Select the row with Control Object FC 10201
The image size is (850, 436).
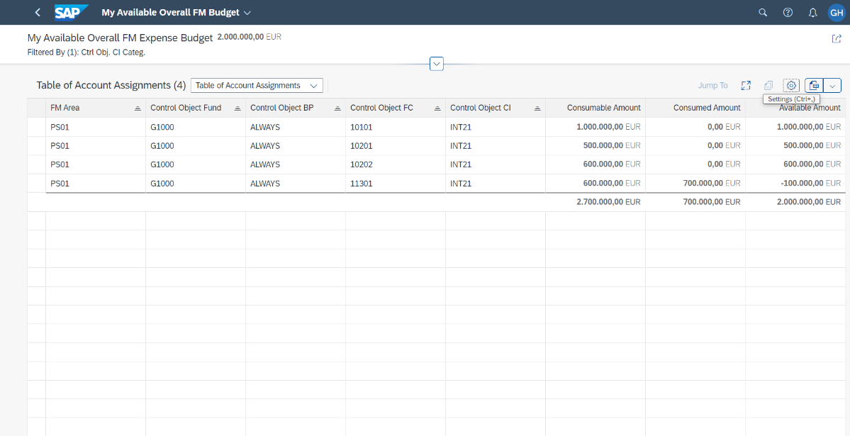[37, 146]
